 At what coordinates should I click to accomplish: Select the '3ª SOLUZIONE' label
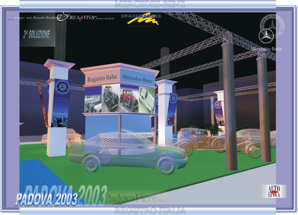(x=37, y=34)
